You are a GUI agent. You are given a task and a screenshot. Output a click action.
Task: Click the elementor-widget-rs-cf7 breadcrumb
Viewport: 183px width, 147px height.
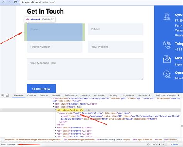point(33,140)
